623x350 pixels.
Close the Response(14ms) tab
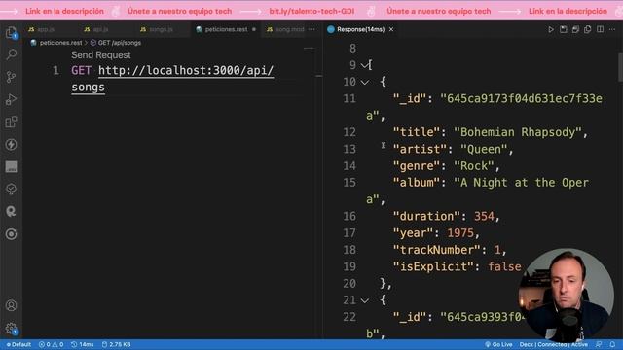391,29
